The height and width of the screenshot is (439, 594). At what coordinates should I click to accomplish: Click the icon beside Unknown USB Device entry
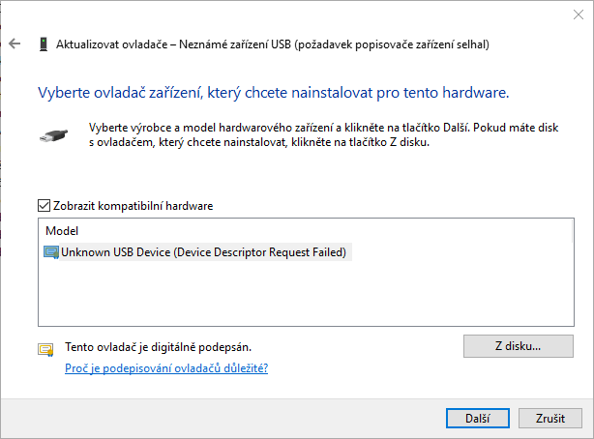tap(52, 252)
